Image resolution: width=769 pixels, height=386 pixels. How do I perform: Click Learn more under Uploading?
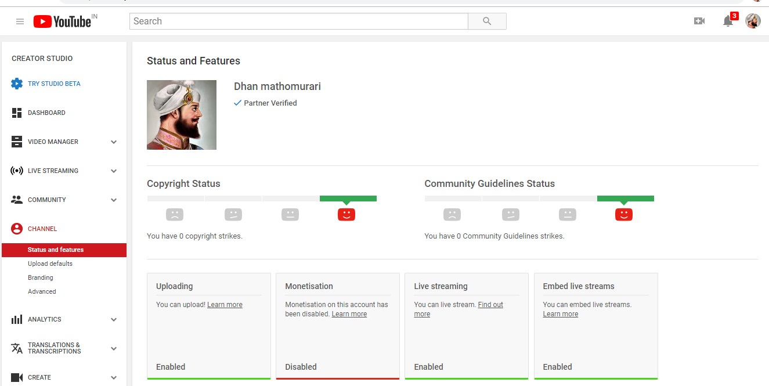(x=225, y=305)
